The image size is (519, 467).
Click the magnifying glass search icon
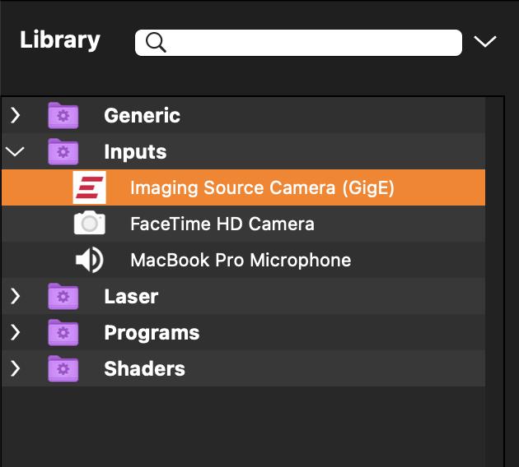(x=155, y=43)
